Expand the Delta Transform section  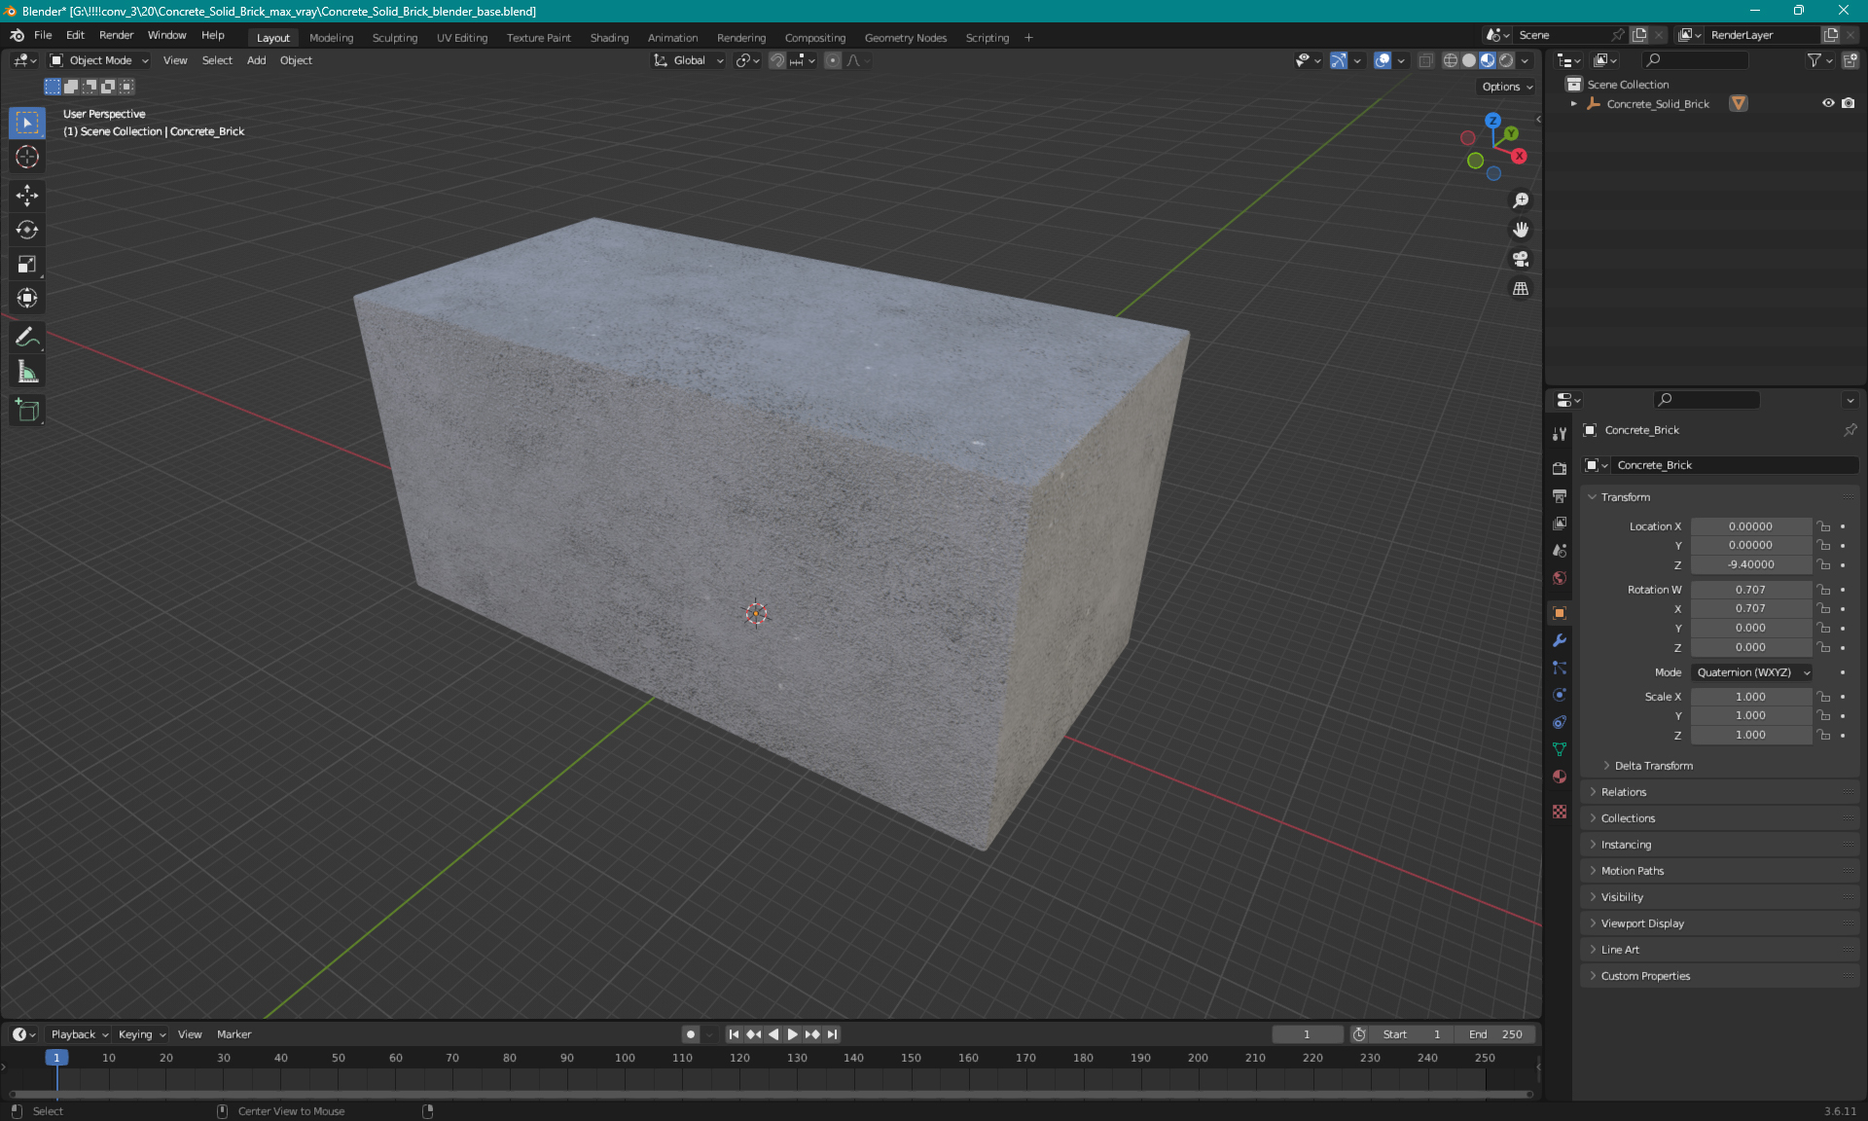1652,766
